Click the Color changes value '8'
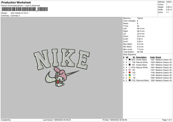This screenshot has width=173, height=122. [138, 21]
